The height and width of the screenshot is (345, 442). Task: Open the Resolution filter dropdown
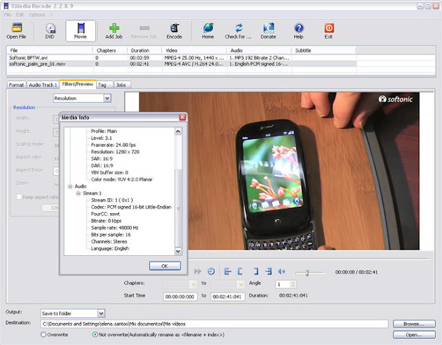(107, 98)
